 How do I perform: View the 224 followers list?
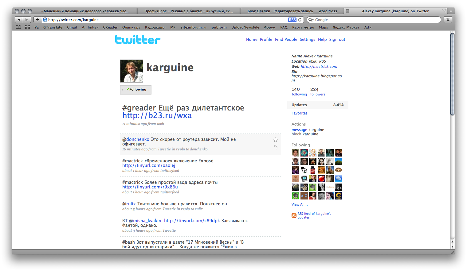tap(318, 91)
